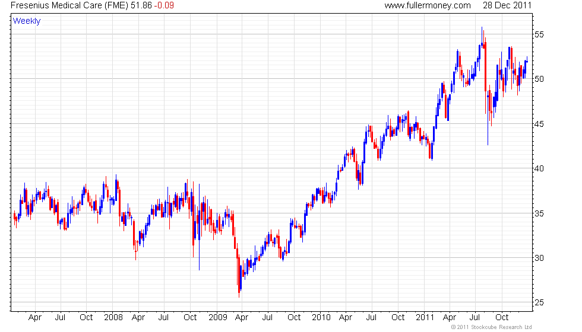Screen dimensions: 582x332
Task: Click the 55 price axis label
Action: (539, 35)
